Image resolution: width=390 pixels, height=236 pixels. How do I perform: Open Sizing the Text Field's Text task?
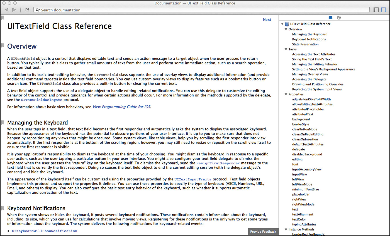point(312,59)
